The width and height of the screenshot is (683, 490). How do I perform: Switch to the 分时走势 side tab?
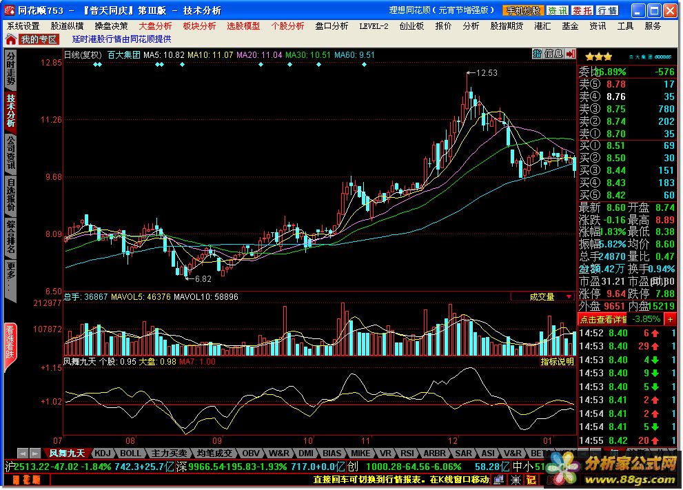coord(11,68)
